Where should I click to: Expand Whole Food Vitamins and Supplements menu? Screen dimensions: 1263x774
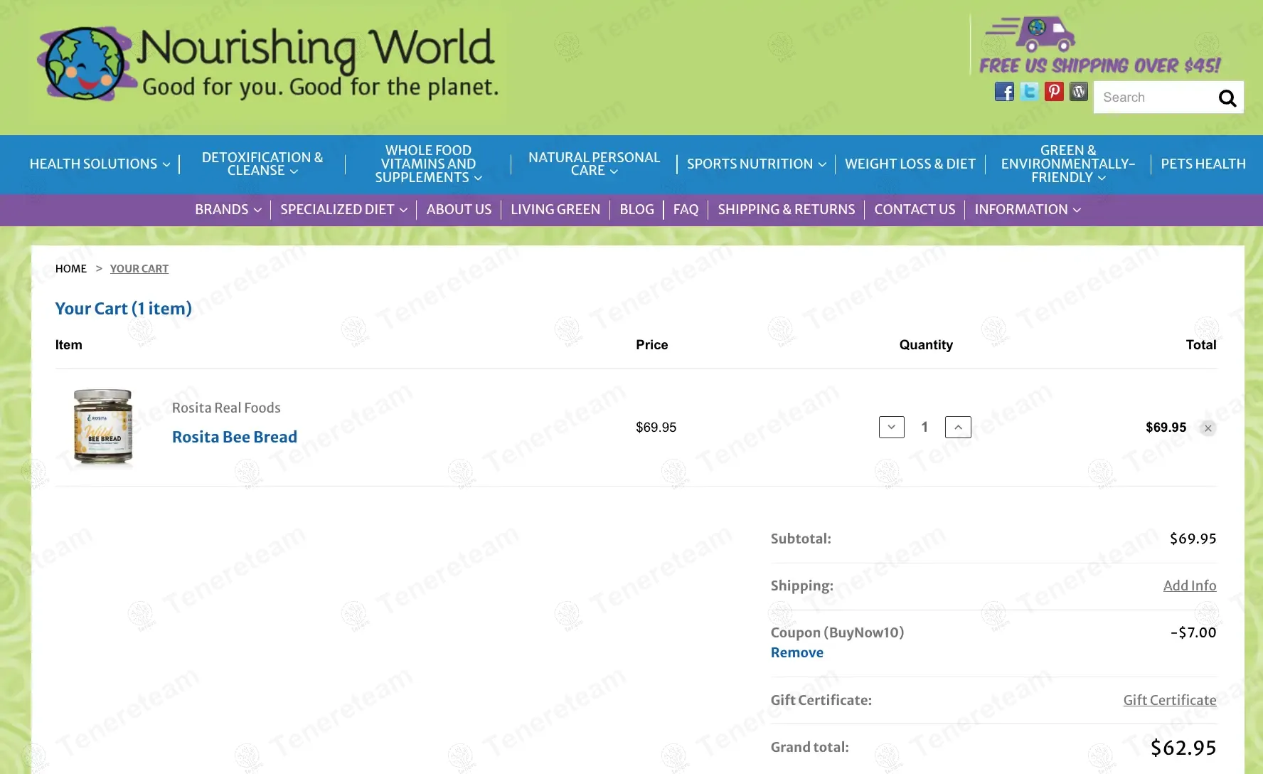428,164
